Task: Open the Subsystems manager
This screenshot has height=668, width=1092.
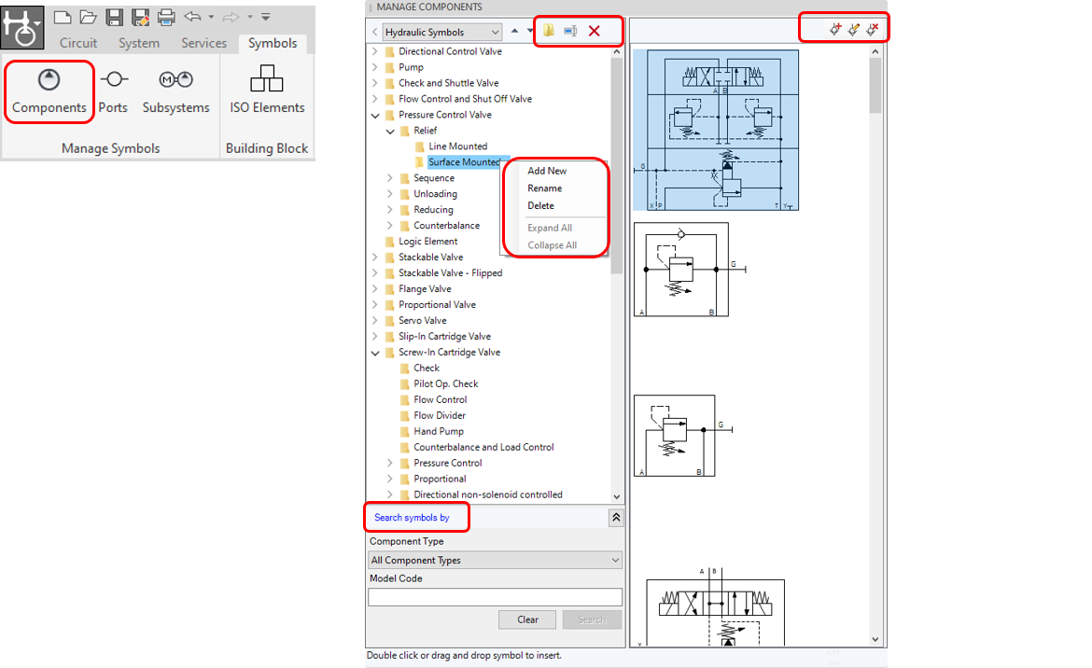Action: [175, 90]
